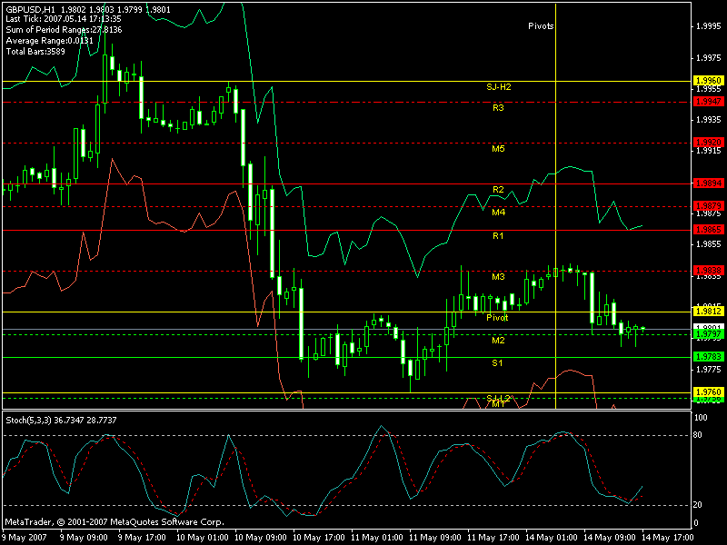
Task: Click the MetaTrader copyright text
Action: click(x=114, y=522)
